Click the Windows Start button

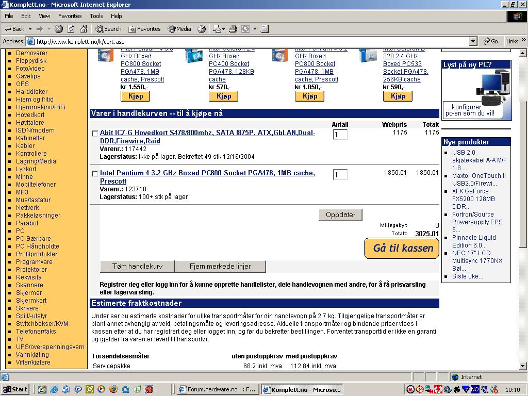click(15, 390)
